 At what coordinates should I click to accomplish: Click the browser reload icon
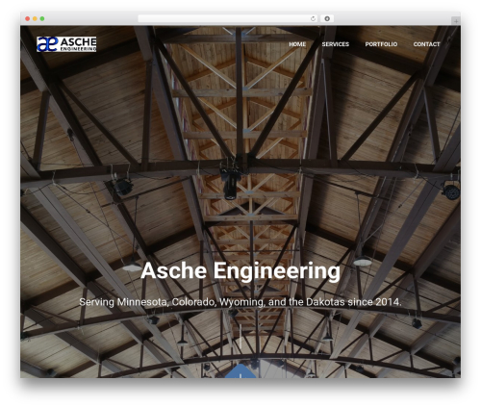(x=313, y=19)
